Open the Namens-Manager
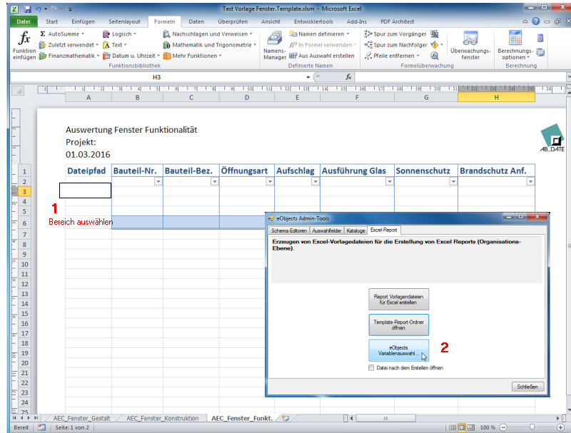The height and width of the screenshot is (433, 571). [x=275, y=46]
